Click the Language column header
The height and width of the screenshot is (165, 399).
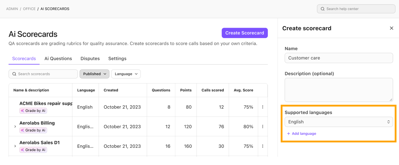click(86, 90)
